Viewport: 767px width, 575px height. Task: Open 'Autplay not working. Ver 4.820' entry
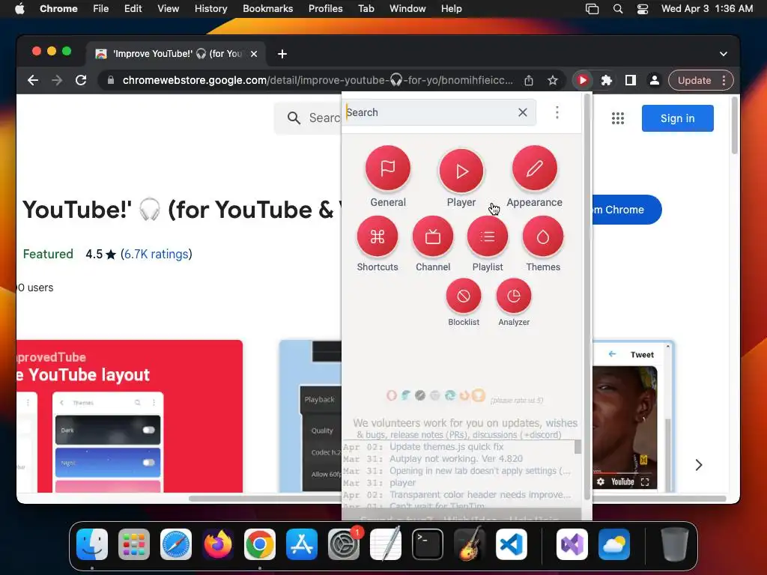(456, 459)
